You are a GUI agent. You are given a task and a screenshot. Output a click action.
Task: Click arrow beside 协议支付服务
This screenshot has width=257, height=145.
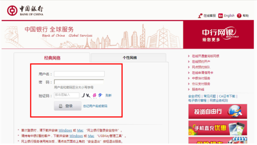tap(189, 84)
